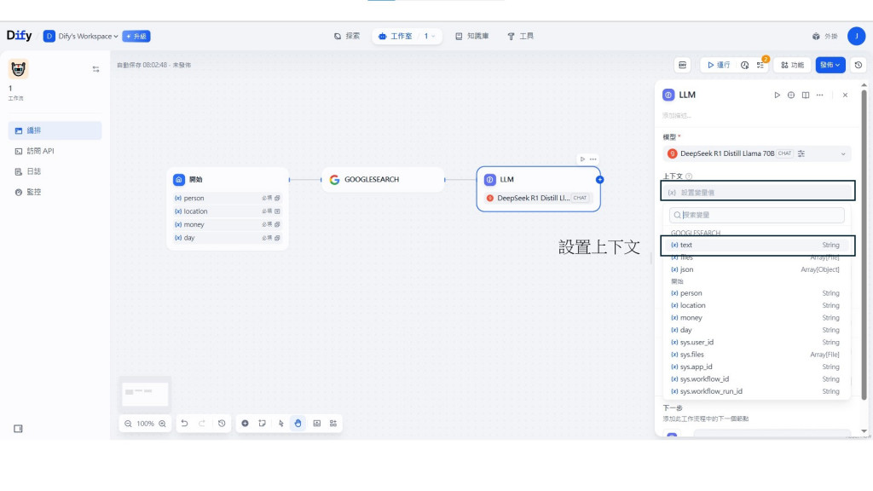
Task: Open the Monitoring item (監控)
Action: [55, 192]
